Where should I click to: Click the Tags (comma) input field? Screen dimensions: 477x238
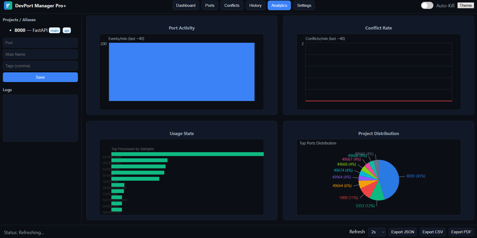[40, 66]
